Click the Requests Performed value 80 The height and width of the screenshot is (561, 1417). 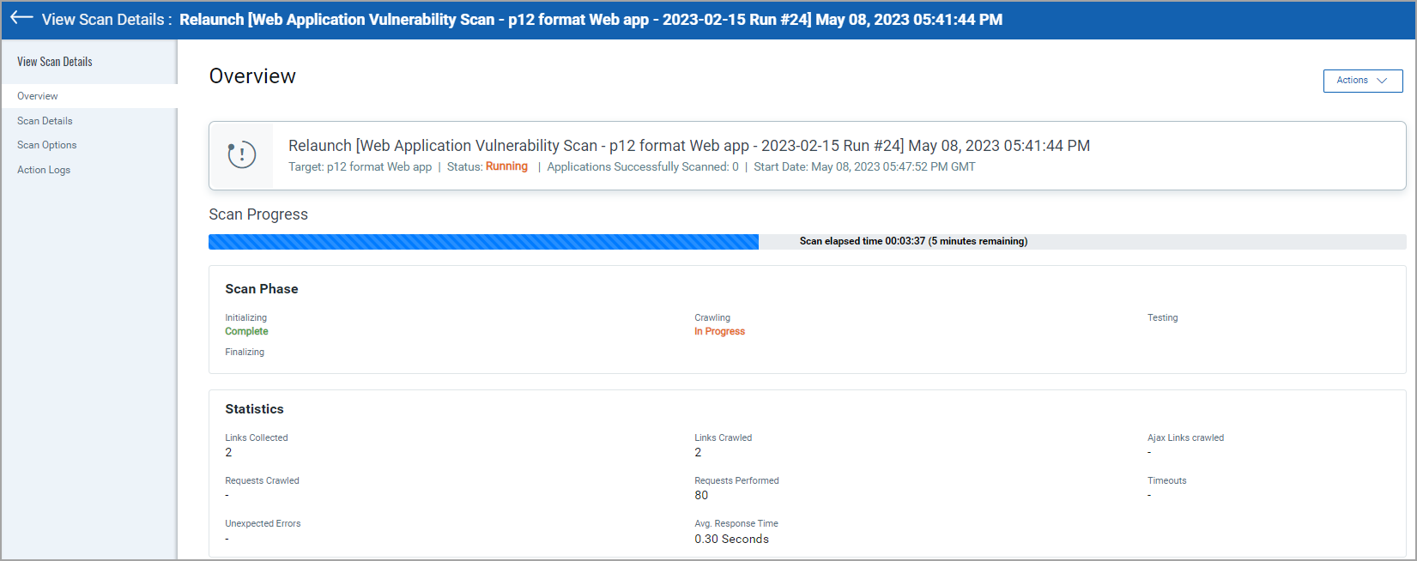[x=701, y=495]
